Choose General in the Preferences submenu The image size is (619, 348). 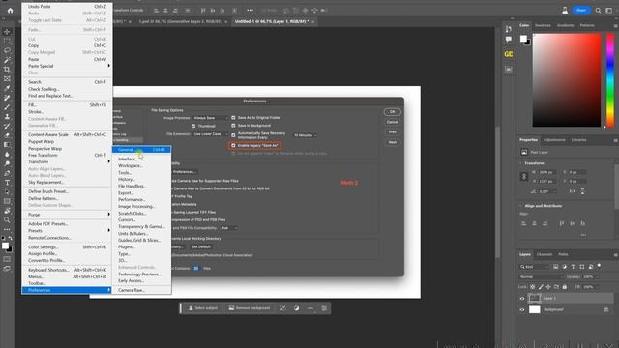click(141, 150)
